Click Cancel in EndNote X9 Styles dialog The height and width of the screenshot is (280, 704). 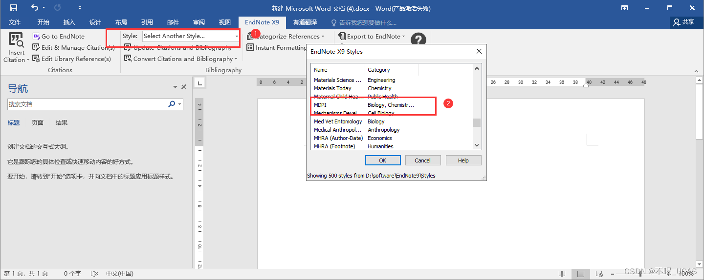pos(422,160)
